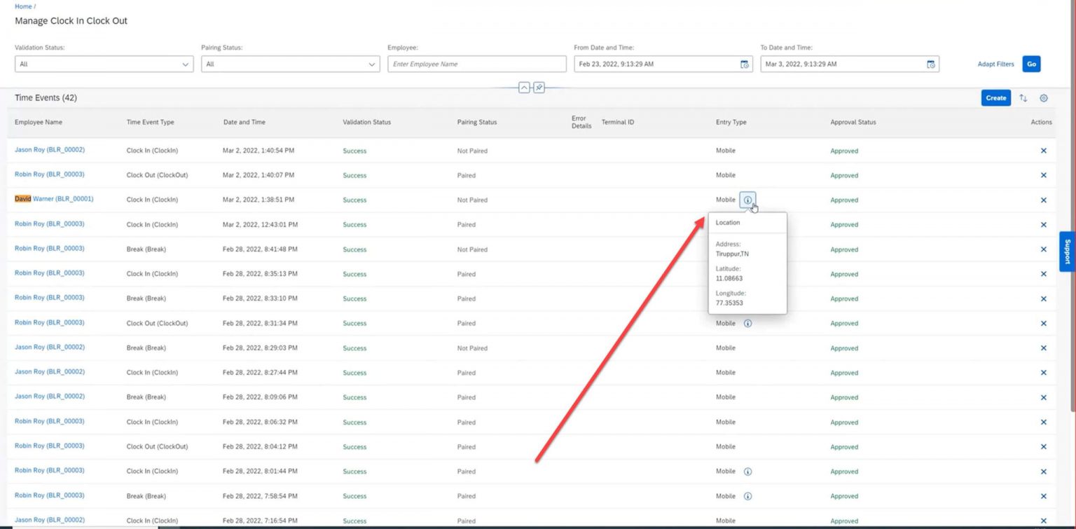Toggle the pin header icon
Image resolution: width=1076 pixels, height=529 pixels.
click(x=538, y=88)
